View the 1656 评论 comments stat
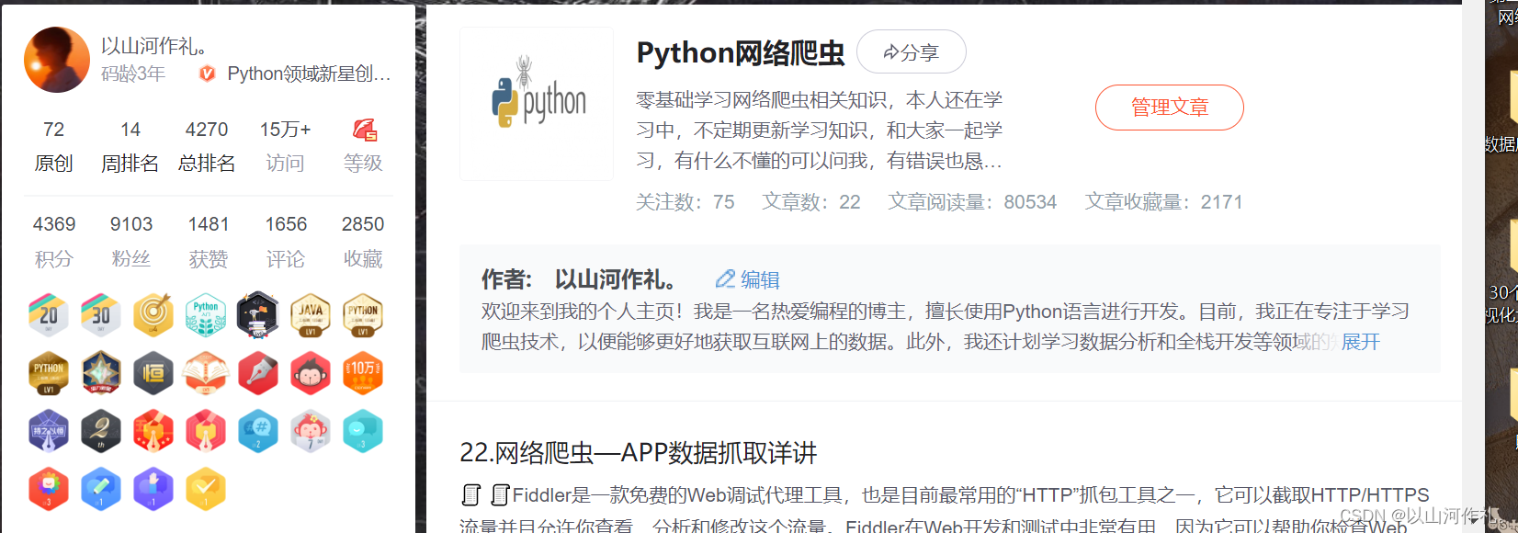This screenshot has width=1518, height=533. click(x=286, y=242)
